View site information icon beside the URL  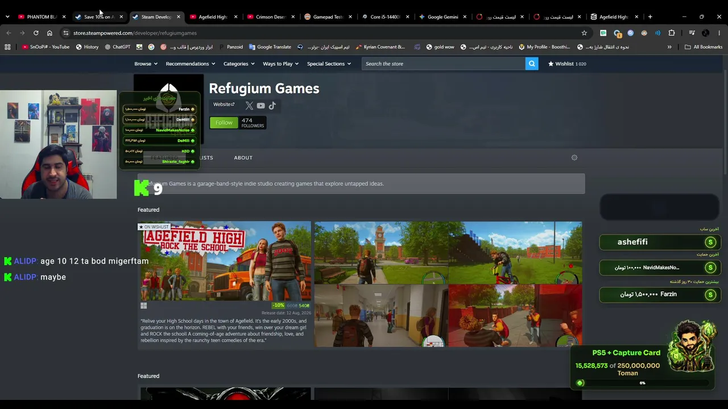(66, 33)
